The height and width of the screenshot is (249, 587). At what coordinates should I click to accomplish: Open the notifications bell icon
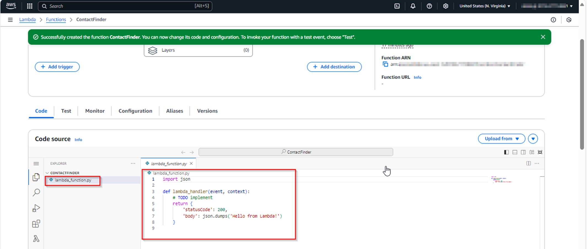[413, 6]
